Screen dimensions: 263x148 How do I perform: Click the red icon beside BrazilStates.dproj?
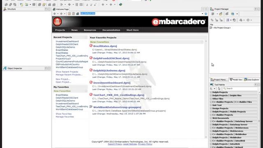click(91, 46)
